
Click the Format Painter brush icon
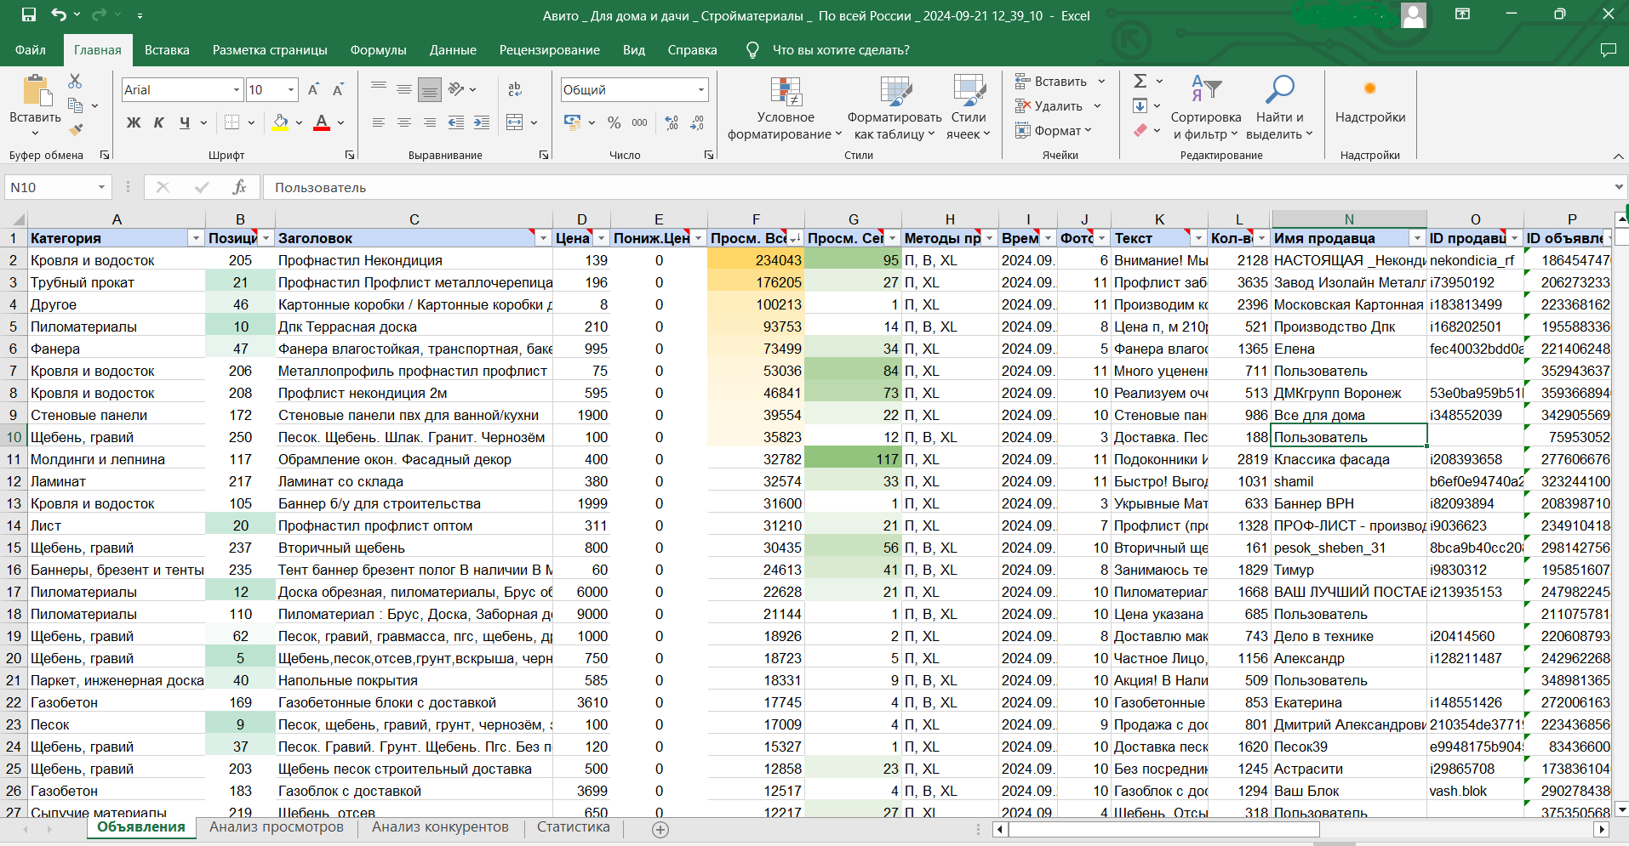[x=76, y=130]
